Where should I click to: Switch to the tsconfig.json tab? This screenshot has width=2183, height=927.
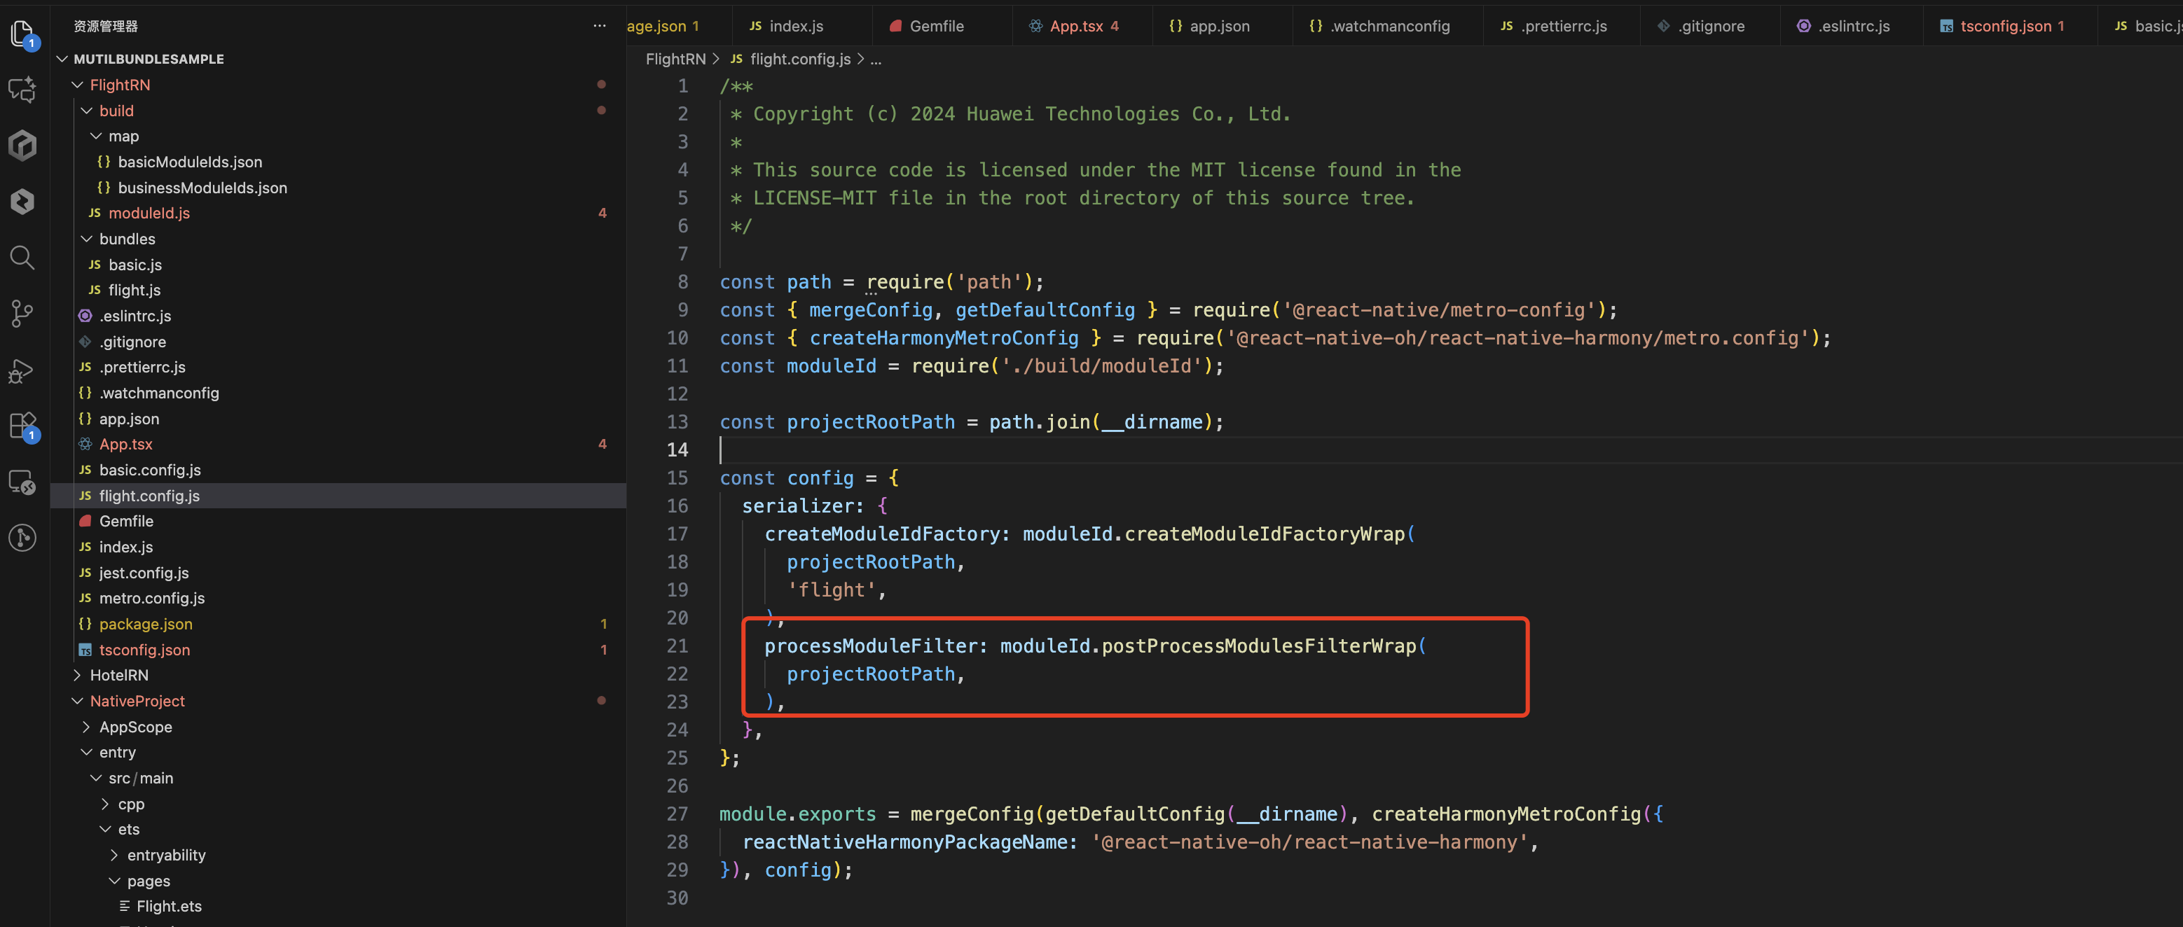point(2004,26)
